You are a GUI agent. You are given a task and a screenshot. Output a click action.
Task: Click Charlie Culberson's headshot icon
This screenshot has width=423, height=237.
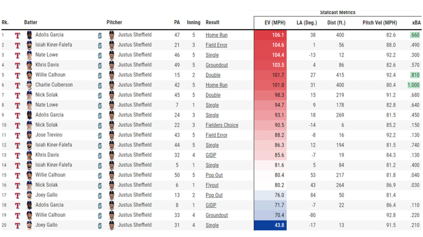coord(29,85)
